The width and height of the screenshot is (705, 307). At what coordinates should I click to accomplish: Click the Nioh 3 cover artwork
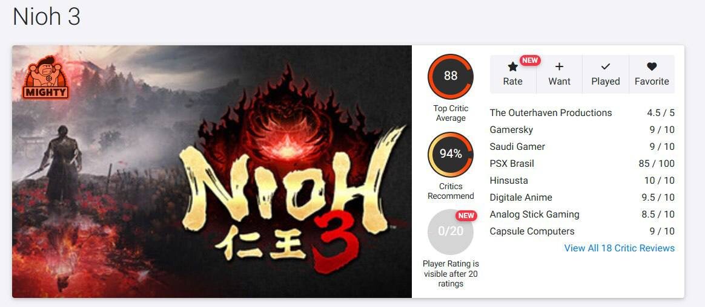click(212, 172)
